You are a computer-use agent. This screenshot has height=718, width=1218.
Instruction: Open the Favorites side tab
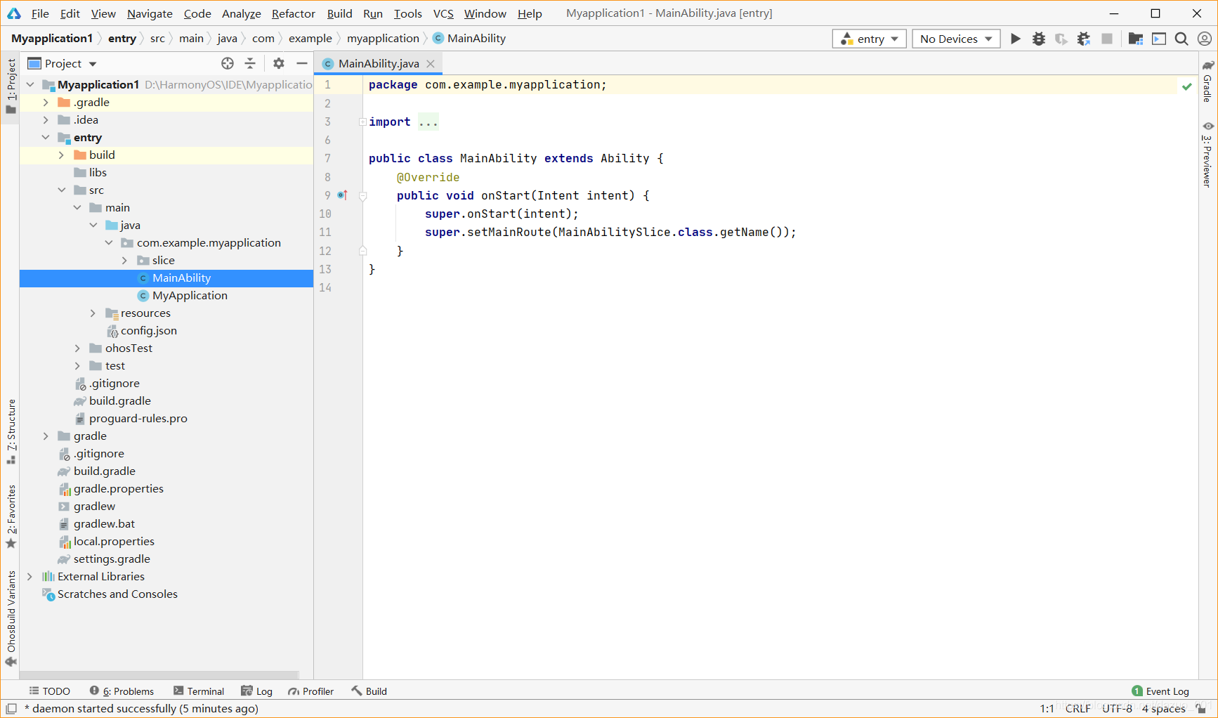click(x=11, y=516)
